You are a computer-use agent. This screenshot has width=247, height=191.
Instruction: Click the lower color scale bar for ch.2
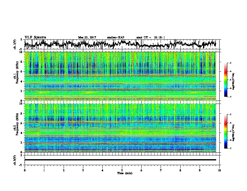(226, 131)
